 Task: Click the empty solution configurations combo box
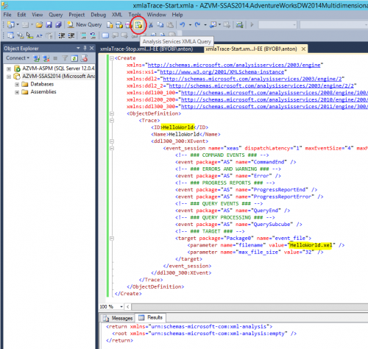(277, 25)
